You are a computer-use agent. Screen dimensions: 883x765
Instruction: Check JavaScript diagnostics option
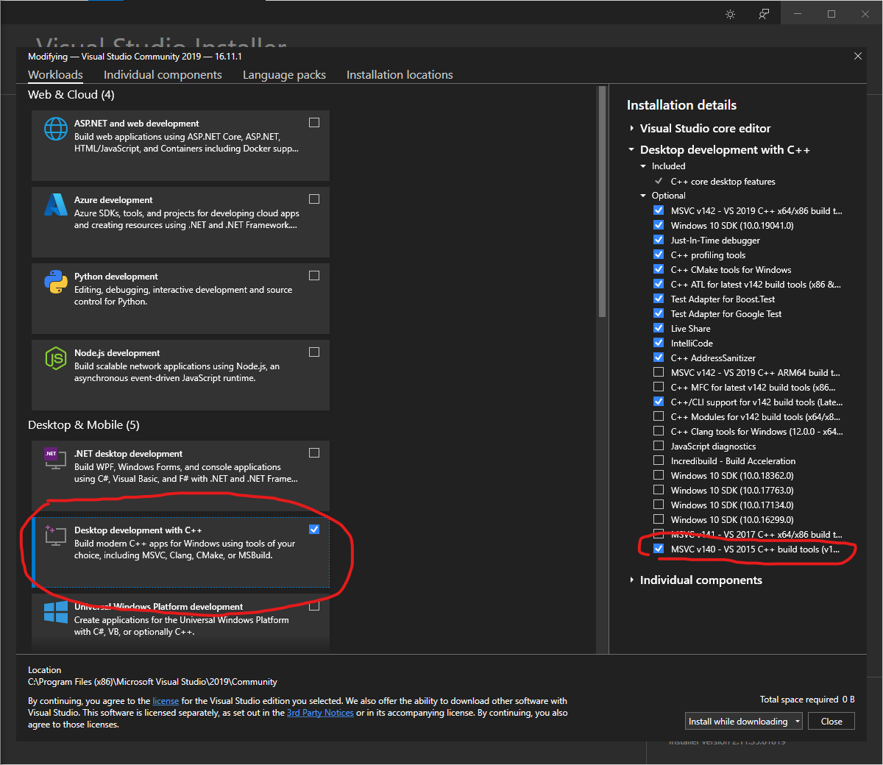[659, 446]
